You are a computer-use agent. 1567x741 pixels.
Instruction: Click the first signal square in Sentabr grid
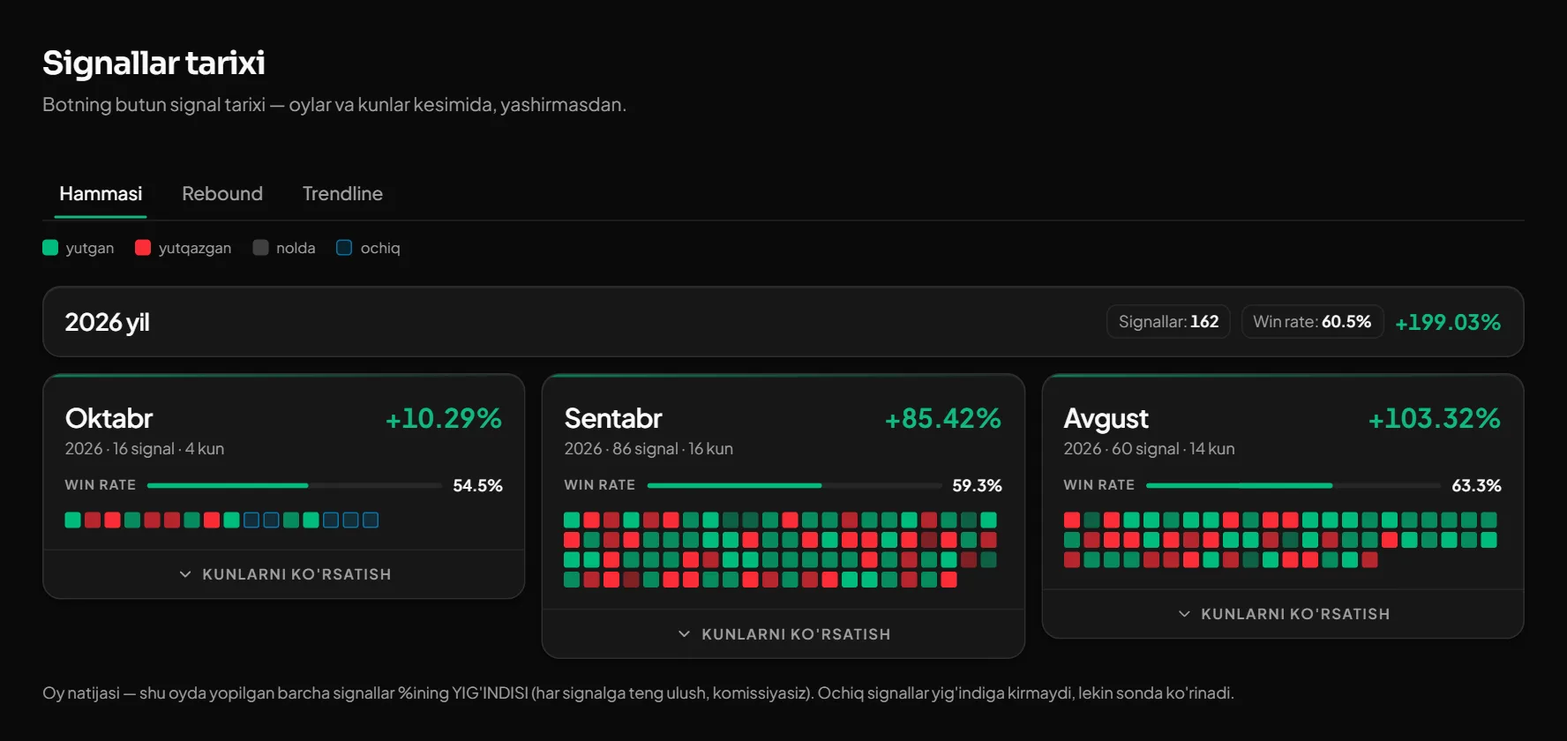point(572,520)
